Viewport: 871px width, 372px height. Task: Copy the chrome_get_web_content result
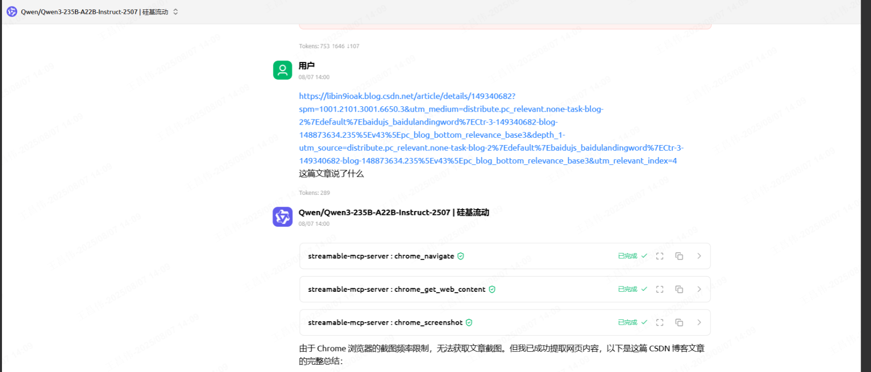(679, 289)
